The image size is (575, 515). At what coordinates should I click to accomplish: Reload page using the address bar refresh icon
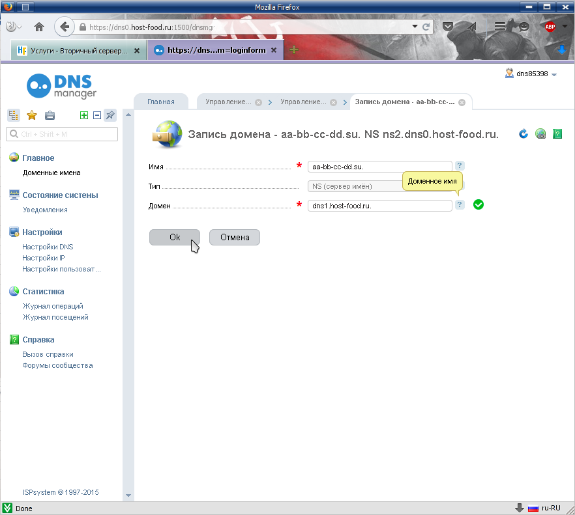click(426, 27)
